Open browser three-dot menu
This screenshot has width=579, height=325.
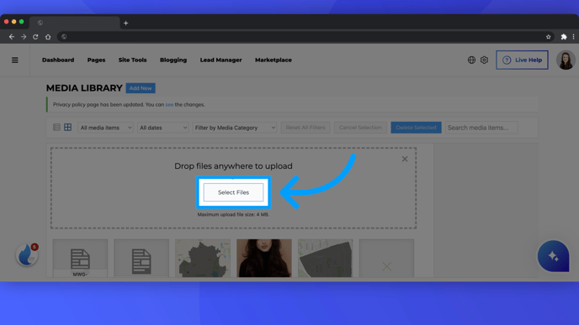pos(573,37)
